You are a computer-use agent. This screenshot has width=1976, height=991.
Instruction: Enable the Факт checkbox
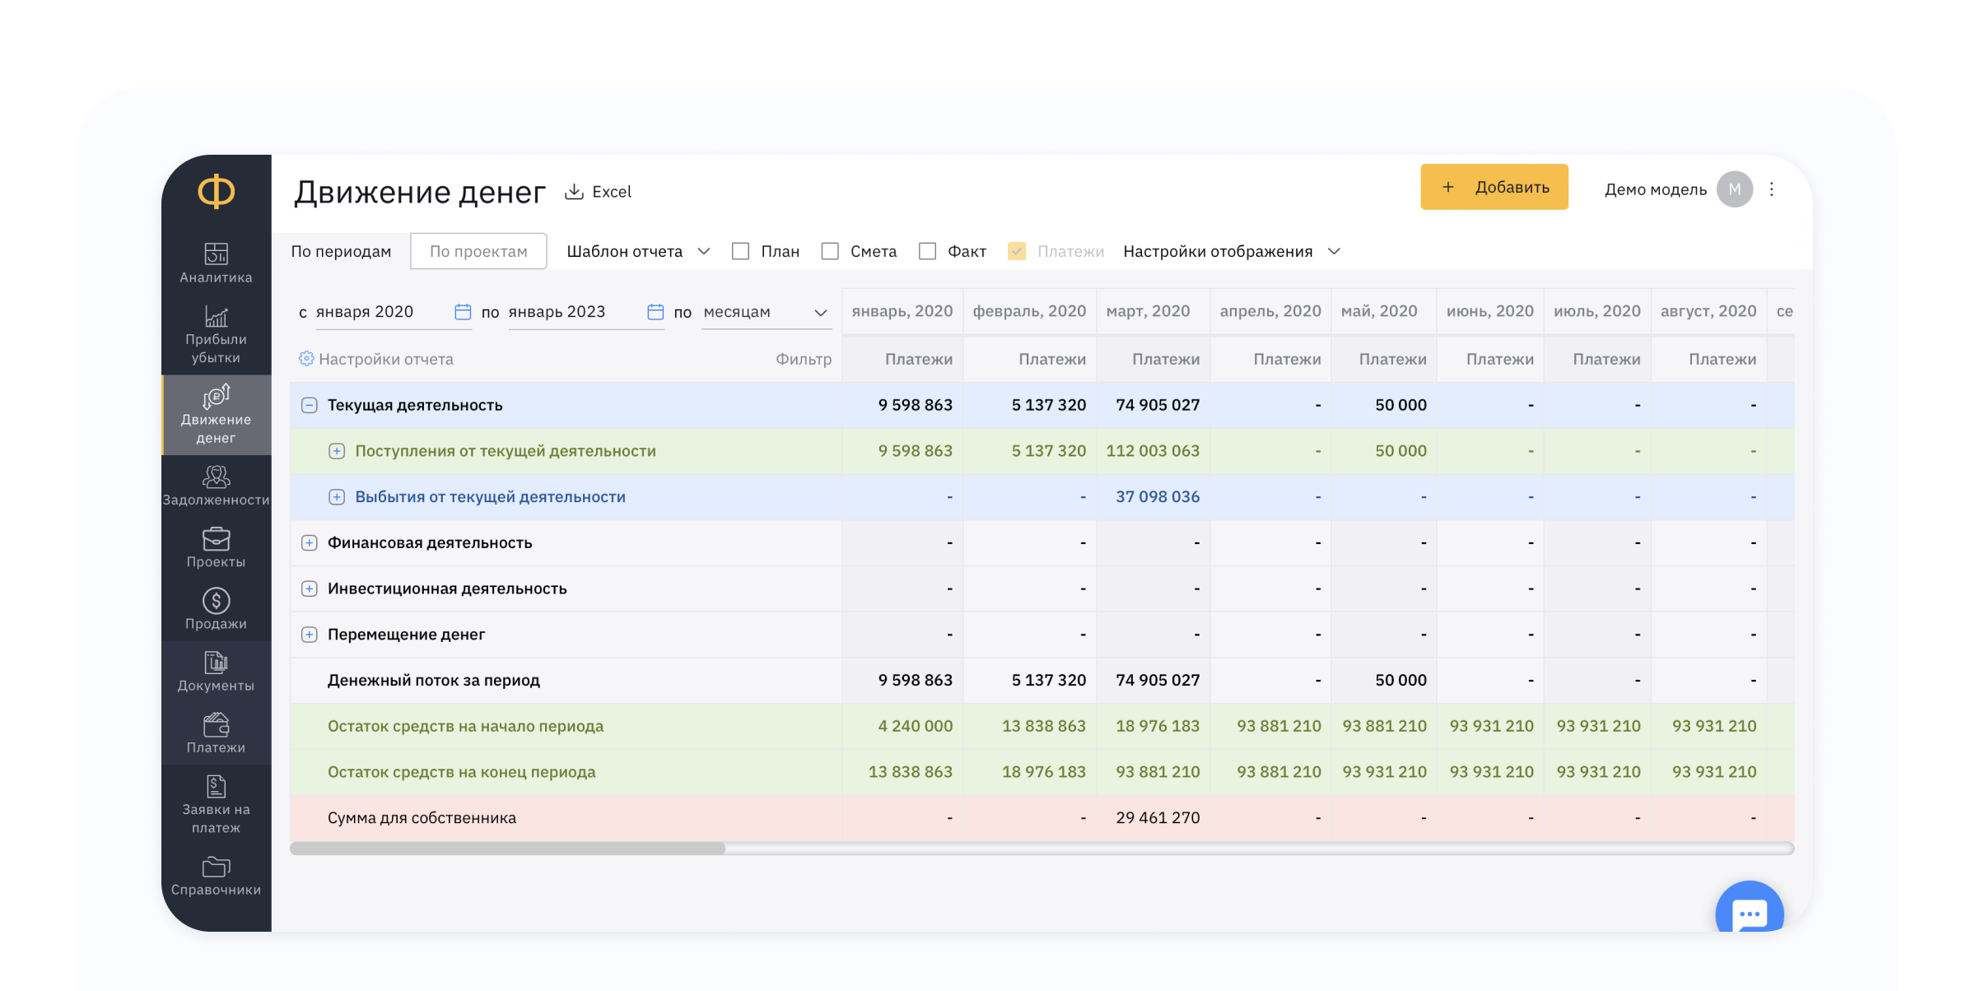coord(927,251)
